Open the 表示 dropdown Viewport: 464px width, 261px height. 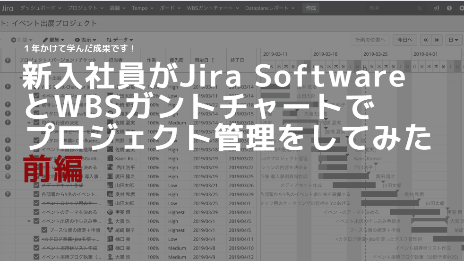[85, 40]
